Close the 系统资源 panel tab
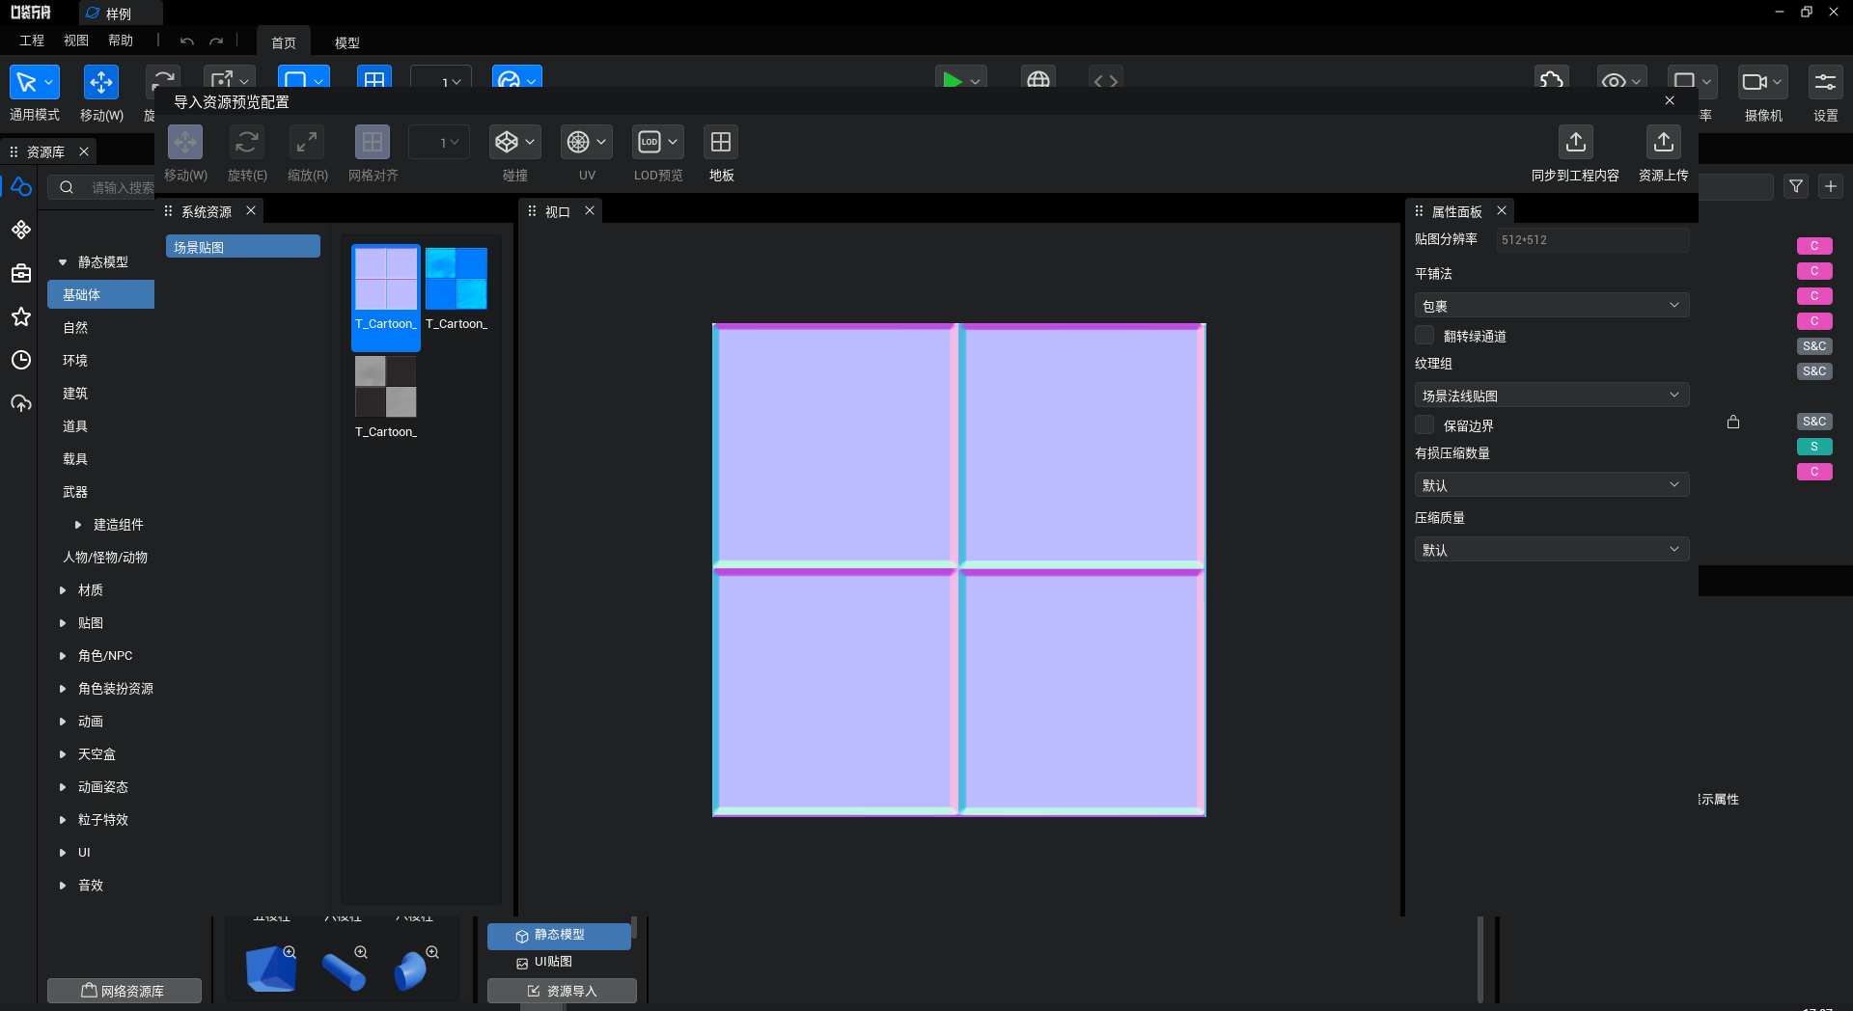This screenshot has width=1853, height=1011. [251, 210]
